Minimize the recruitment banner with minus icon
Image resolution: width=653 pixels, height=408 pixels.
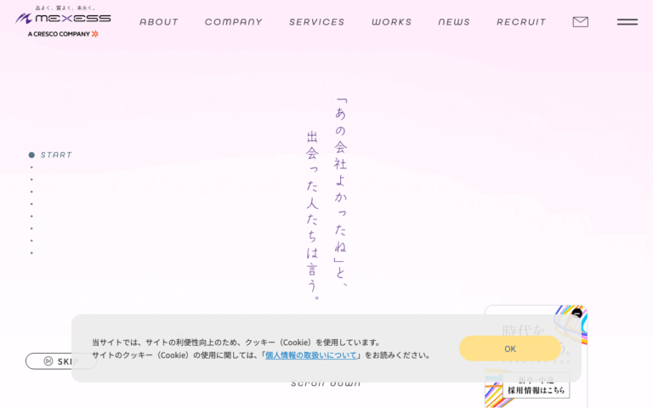pos(576,313)
